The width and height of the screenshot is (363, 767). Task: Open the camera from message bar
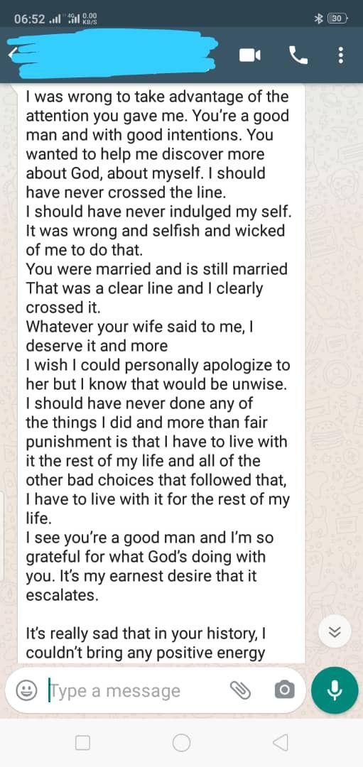tap(284, 691)
